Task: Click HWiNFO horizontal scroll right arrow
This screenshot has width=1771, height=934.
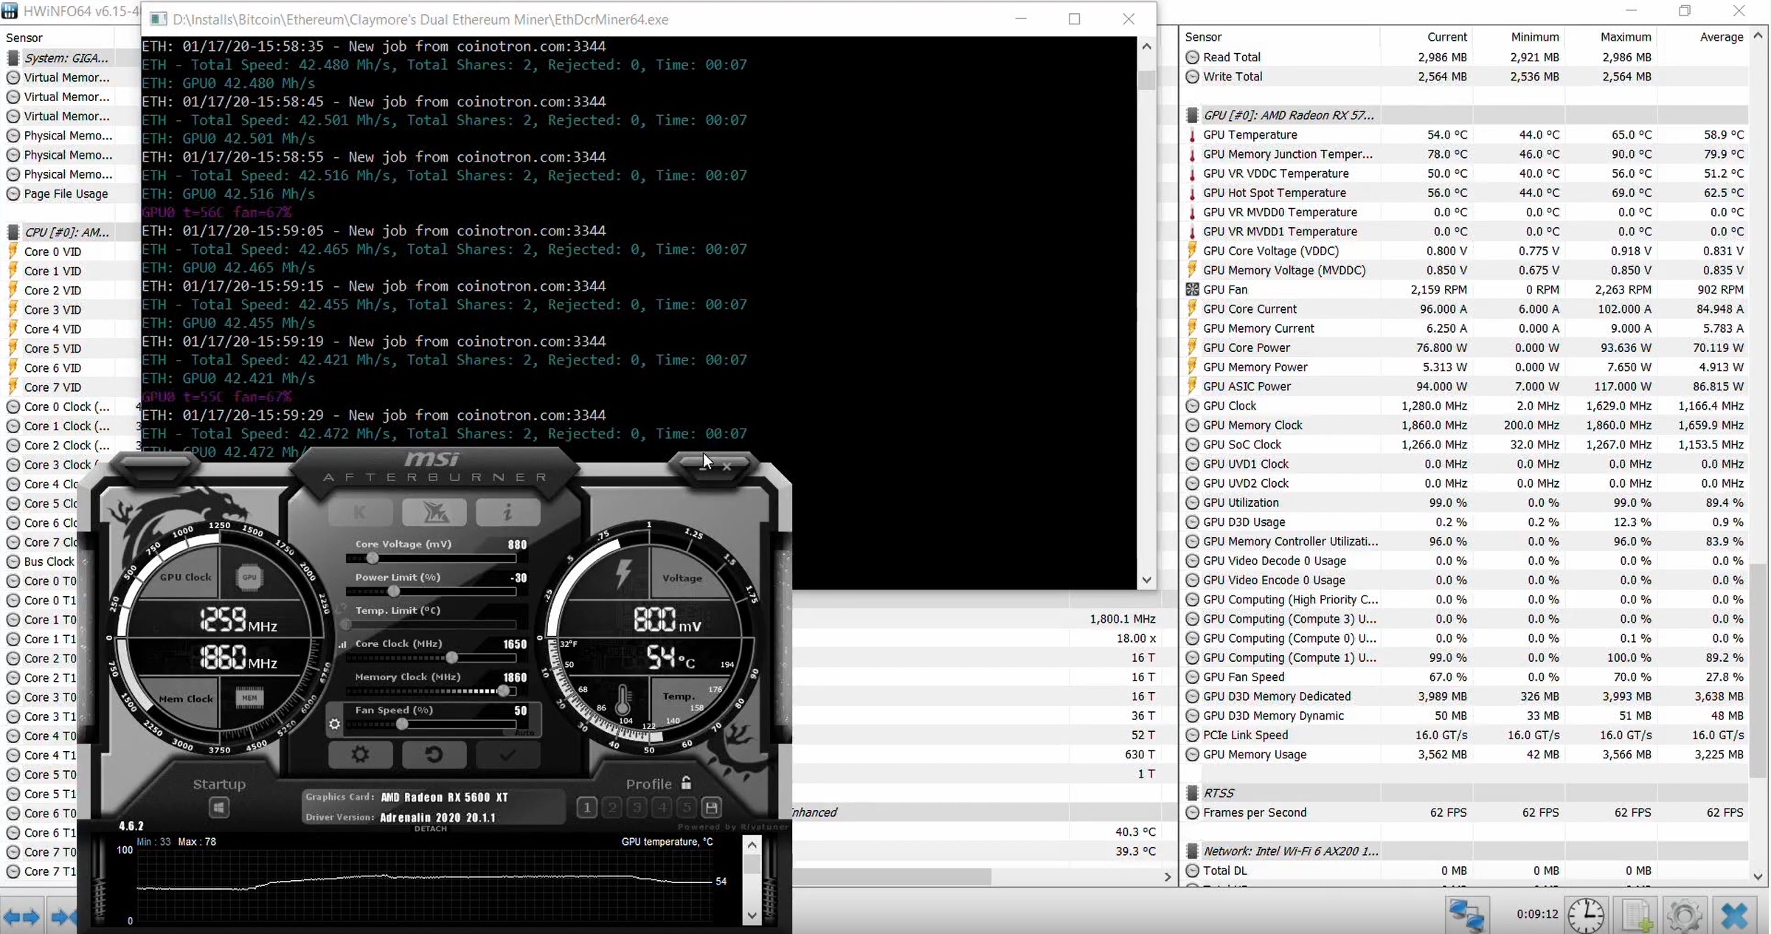Action: [x=1167, y=877]
